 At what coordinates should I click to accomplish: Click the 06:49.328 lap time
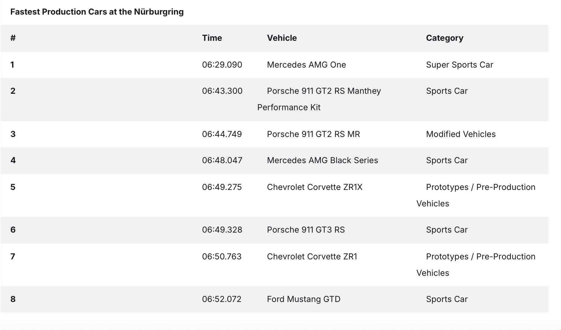(x=222, y=230)
